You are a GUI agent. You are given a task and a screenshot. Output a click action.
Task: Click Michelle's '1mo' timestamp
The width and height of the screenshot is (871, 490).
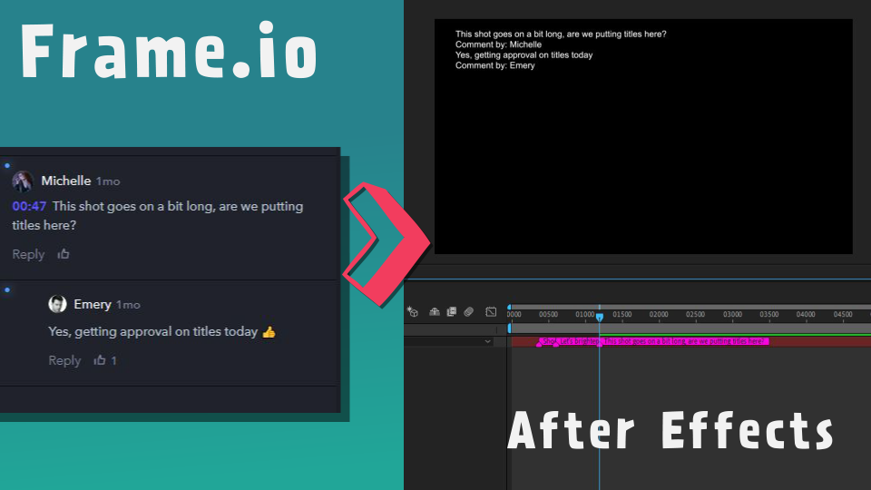point(108,181)
